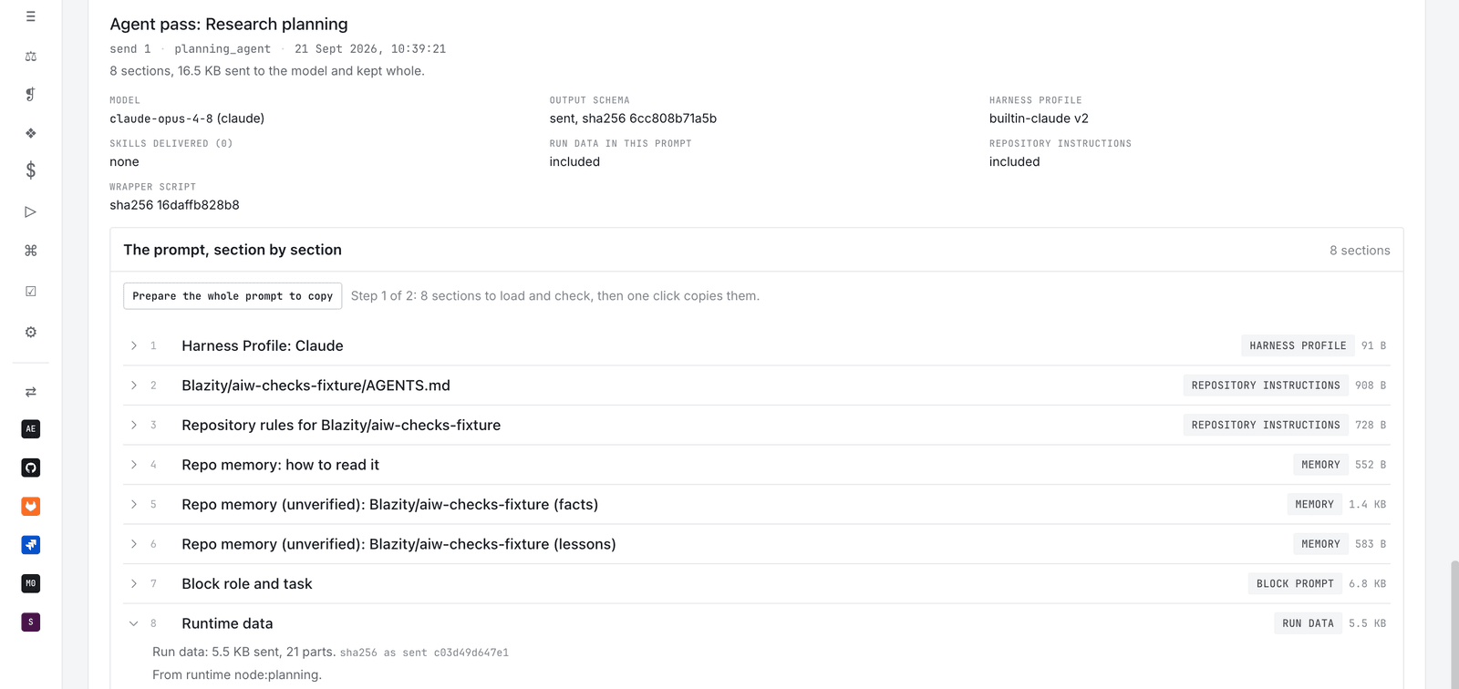The width and height of the screenshot is (1459, 689).
Task: Click the BLOCK PROMPT tag
Action: (1295, 583)
